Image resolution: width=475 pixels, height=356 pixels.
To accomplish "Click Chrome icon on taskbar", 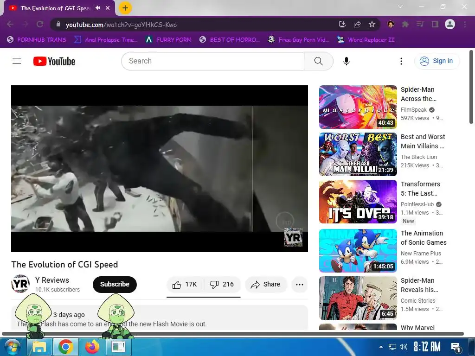I will pos(66,347).
